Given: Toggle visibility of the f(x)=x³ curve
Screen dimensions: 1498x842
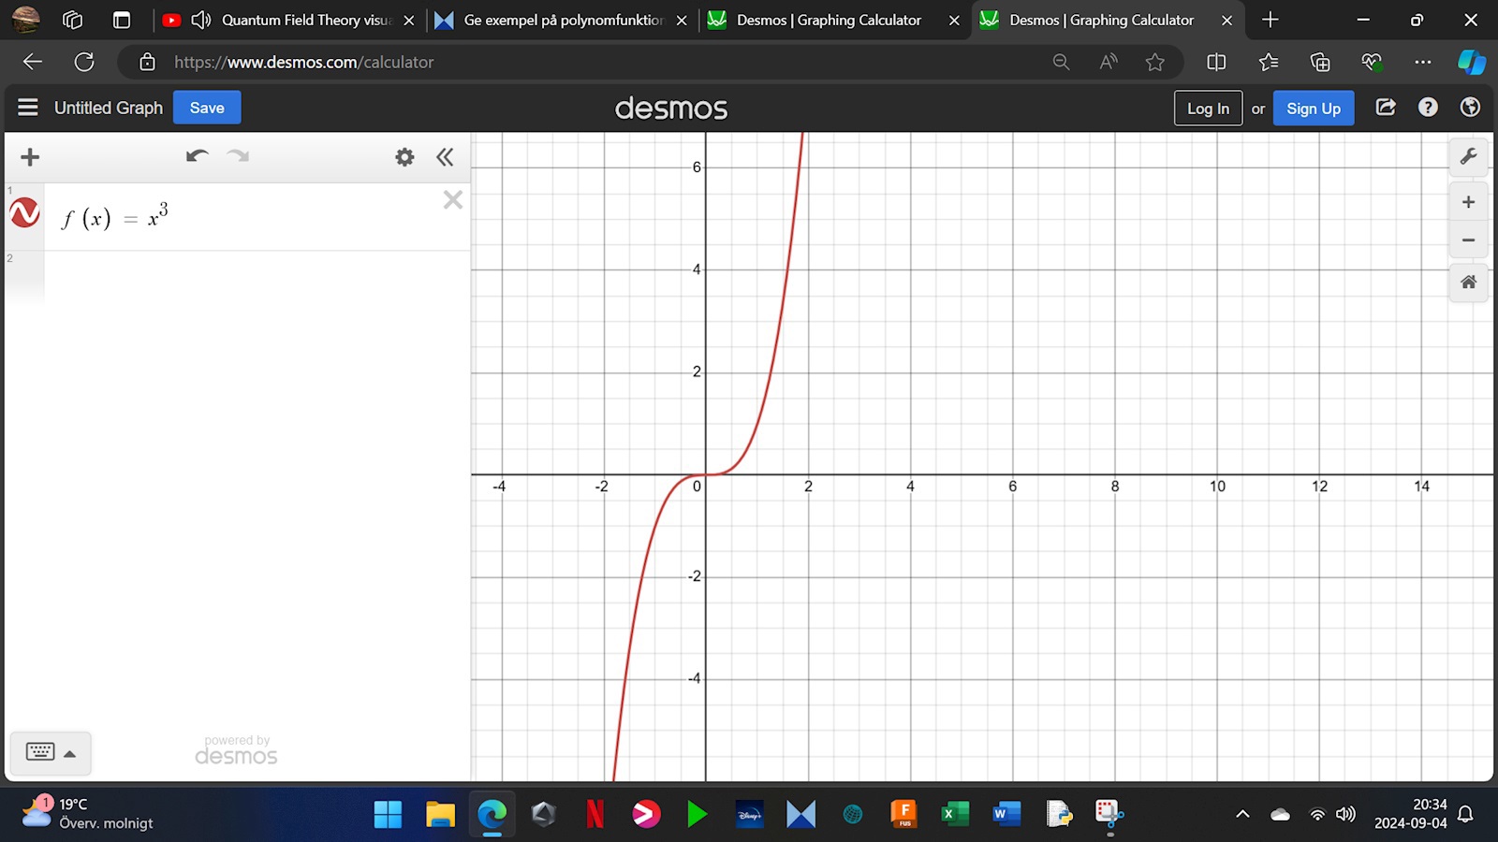Looking at the screenshot, I should pyautogui.click(x=24, y=213).
